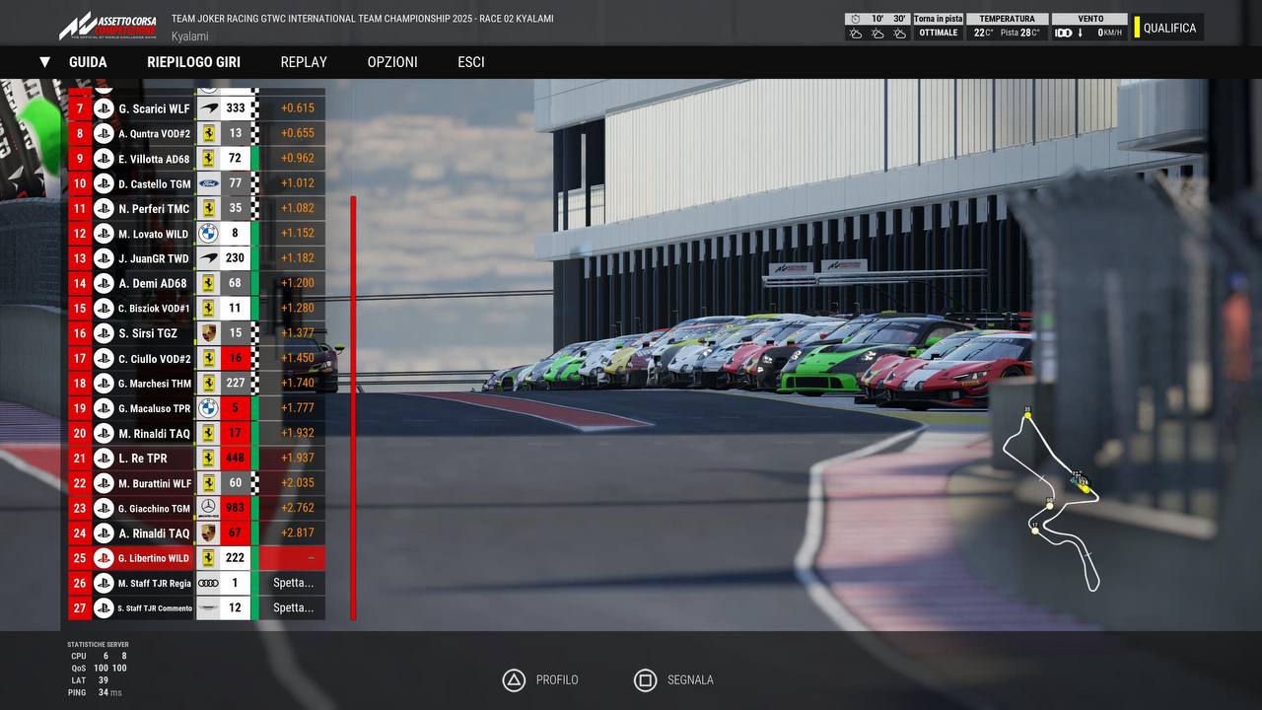Open the RIEPILOGO GIRI tab
The width and height of the screenshot is (1262, 710).
click(194, 62)
